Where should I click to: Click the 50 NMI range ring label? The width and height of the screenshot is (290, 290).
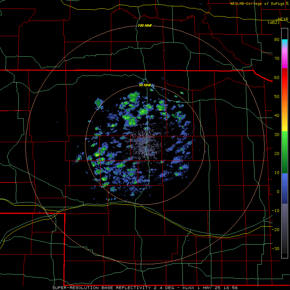(x=145, y=85)
